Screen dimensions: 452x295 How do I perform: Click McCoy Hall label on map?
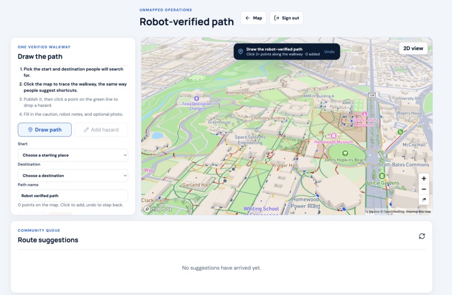click(x=414, y=145)
